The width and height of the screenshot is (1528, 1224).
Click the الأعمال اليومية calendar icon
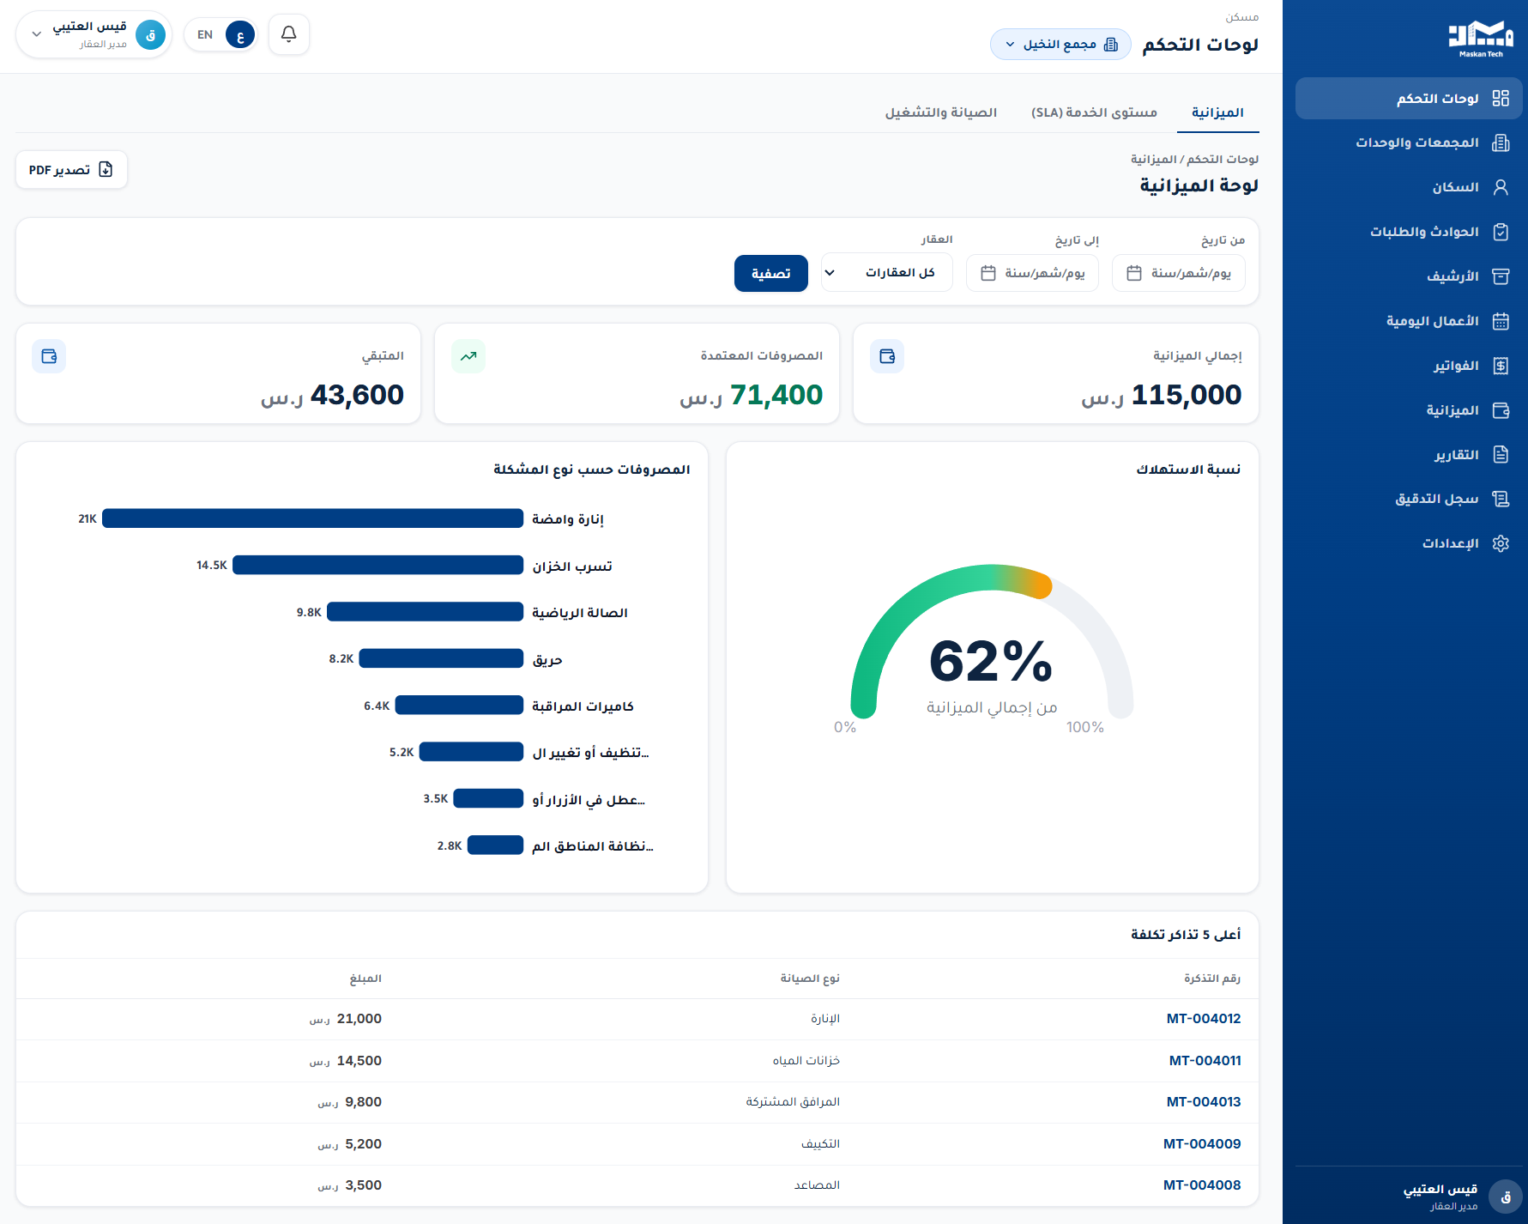point(1501,321)
